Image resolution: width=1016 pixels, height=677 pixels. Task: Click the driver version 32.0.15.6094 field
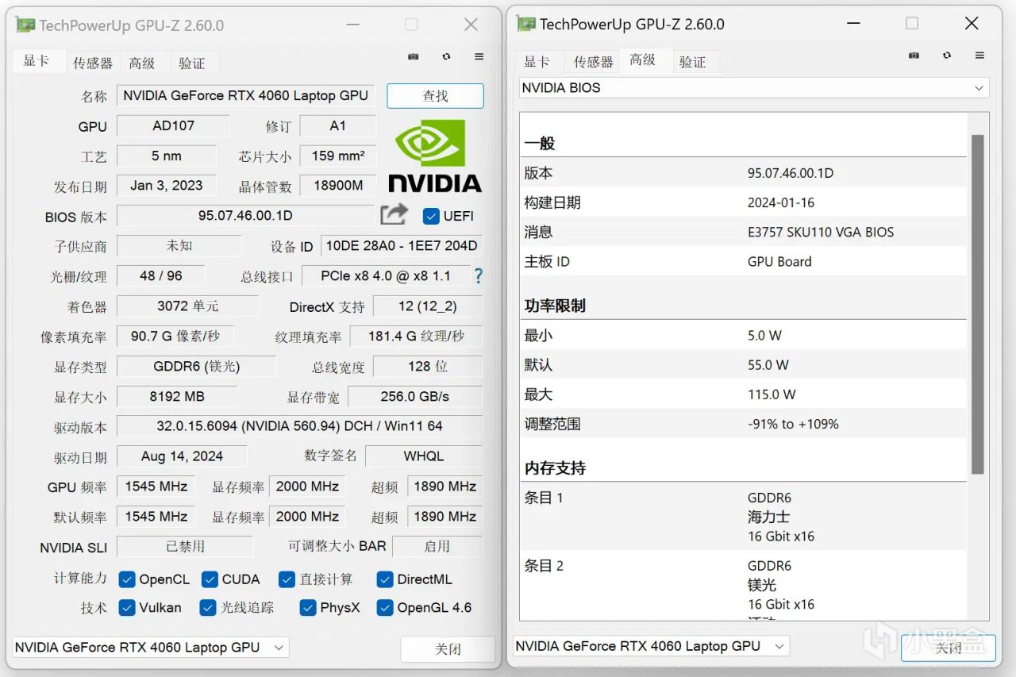pos(299,426)
